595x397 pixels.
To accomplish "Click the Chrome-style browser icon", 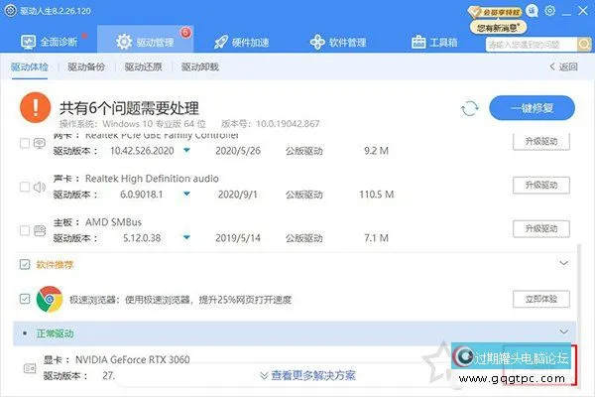I will pos(50,300).
